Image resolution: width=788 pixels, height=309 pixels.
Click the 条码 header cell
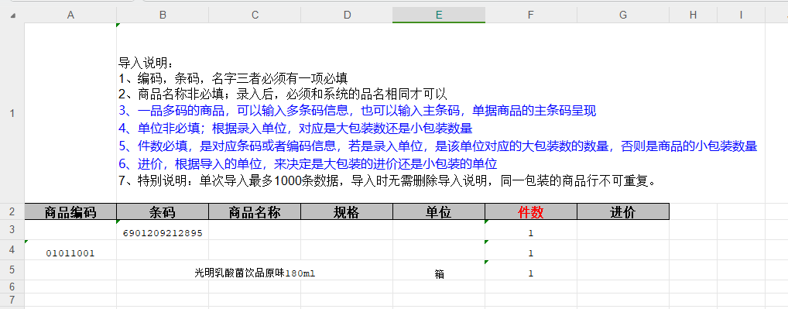[x=163, y=211]
